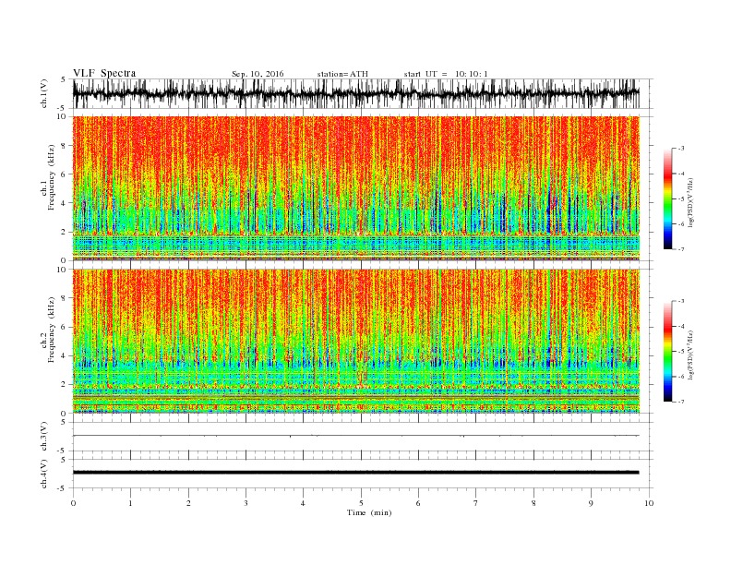This screenshot has width=731, height=565.
Task: Select the date text "Sep. 10, 2016"
Action: pyautogui.click(x=258, y=74)
